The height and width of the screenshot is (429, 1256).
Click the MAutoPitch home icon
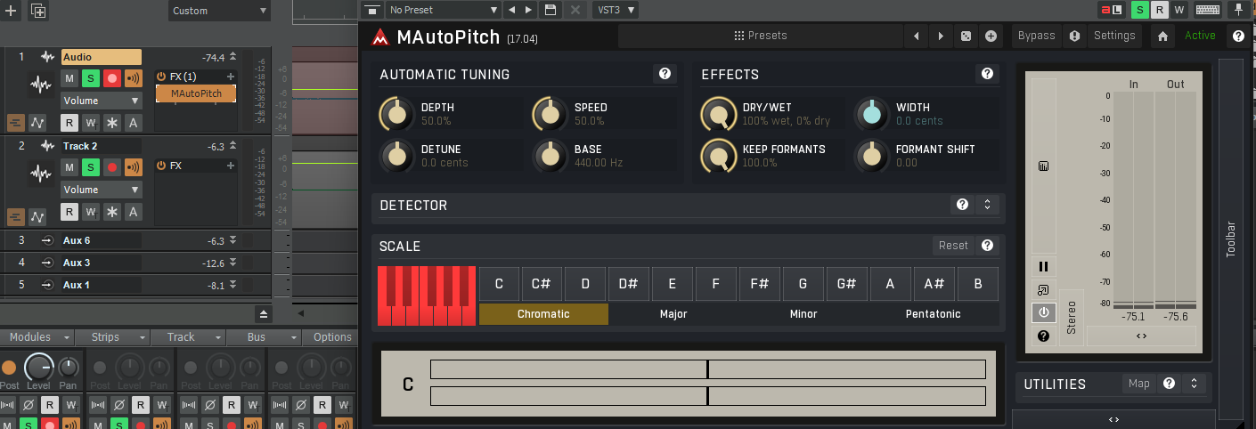click(x=1162, y=36)
